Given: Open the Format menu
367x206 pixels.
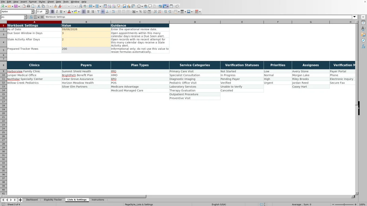Looking at the screenshot, I should click(33, 2).
